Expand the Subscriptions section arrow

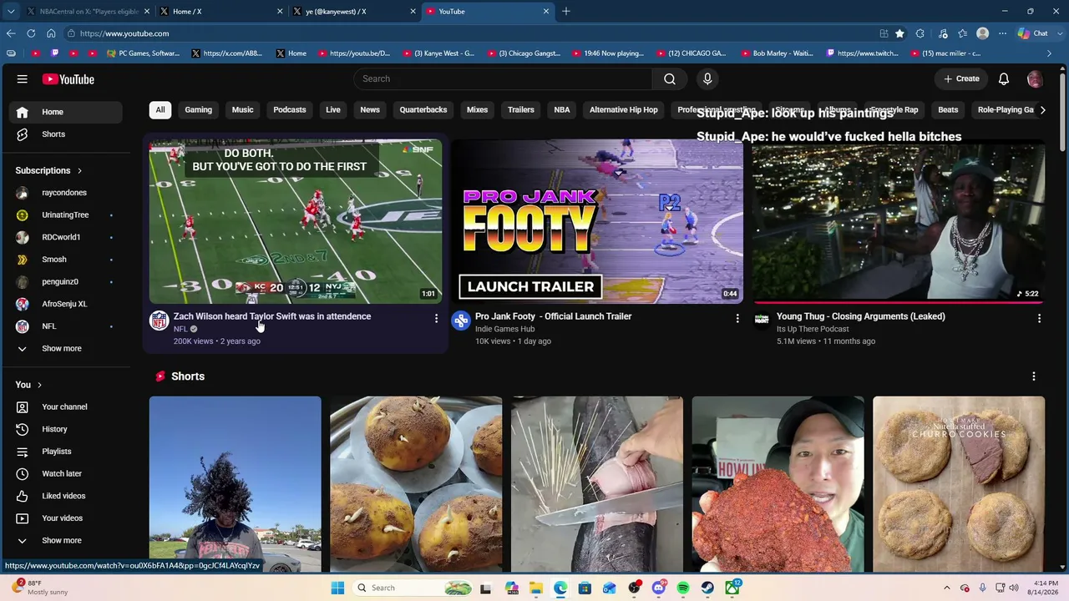pos(80,171)
